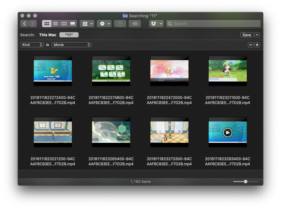
Task: Select the Pokémon party grid video thumbnail
Action: [111, 71]
